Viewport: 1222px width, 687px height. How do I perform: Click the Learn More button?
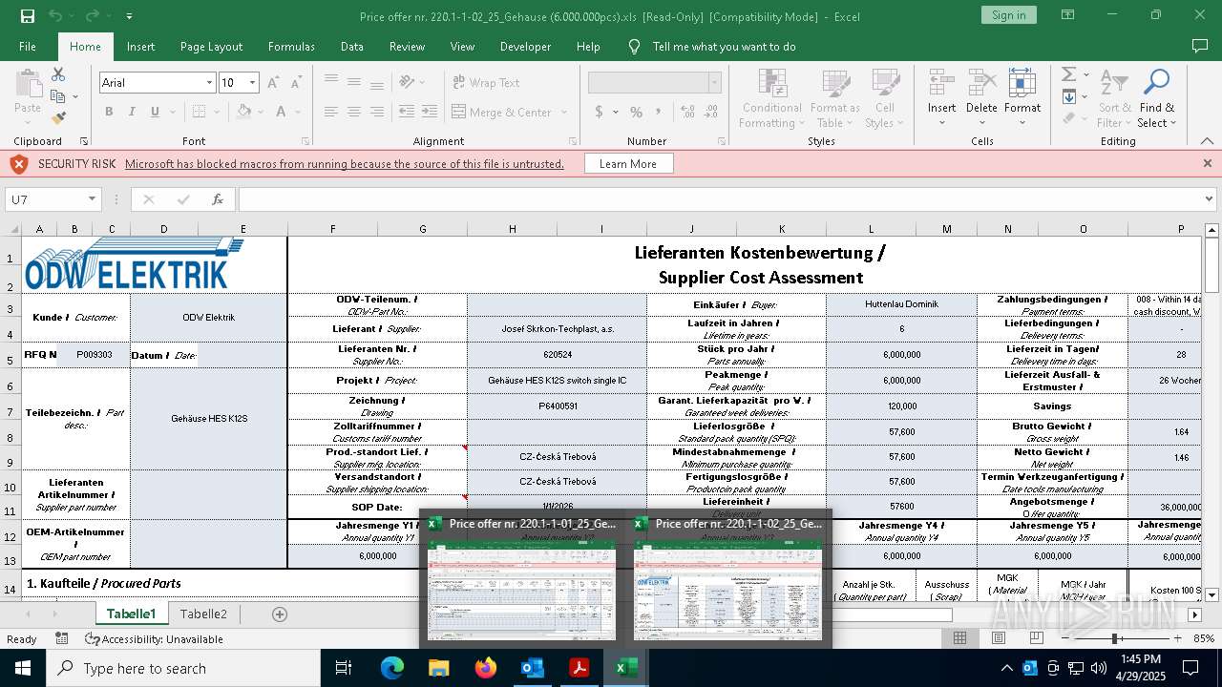pyautogui.click(x=628, y=164)
